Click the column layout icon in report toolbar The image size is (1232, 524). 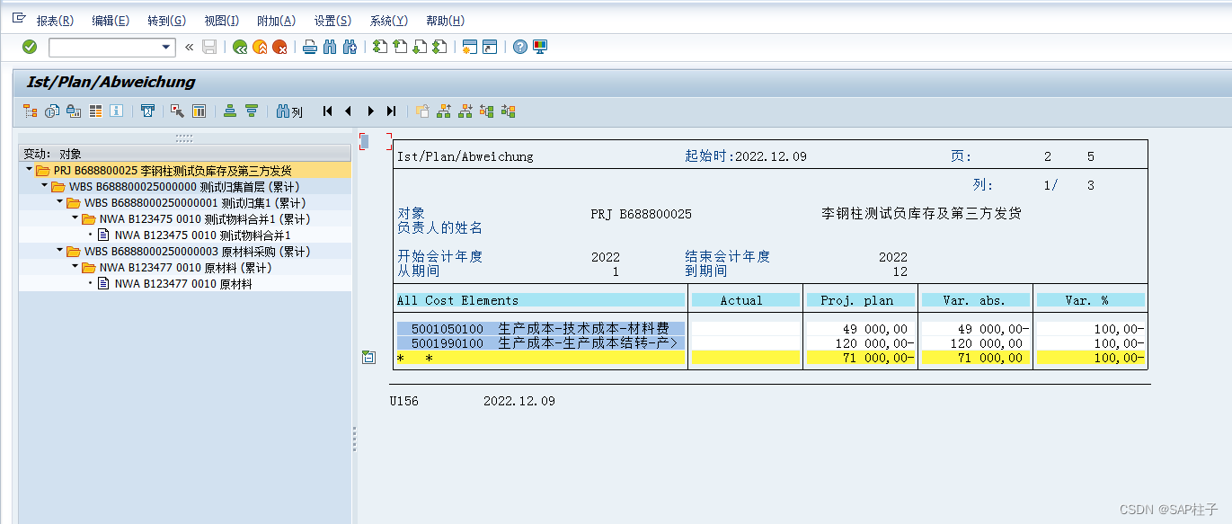[x=199, y=111]
